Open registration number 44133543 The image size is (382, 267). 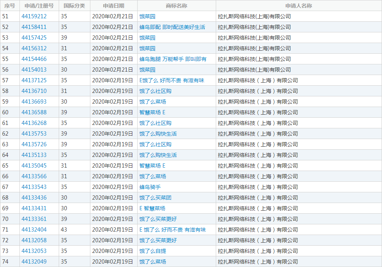pos(34,187)
